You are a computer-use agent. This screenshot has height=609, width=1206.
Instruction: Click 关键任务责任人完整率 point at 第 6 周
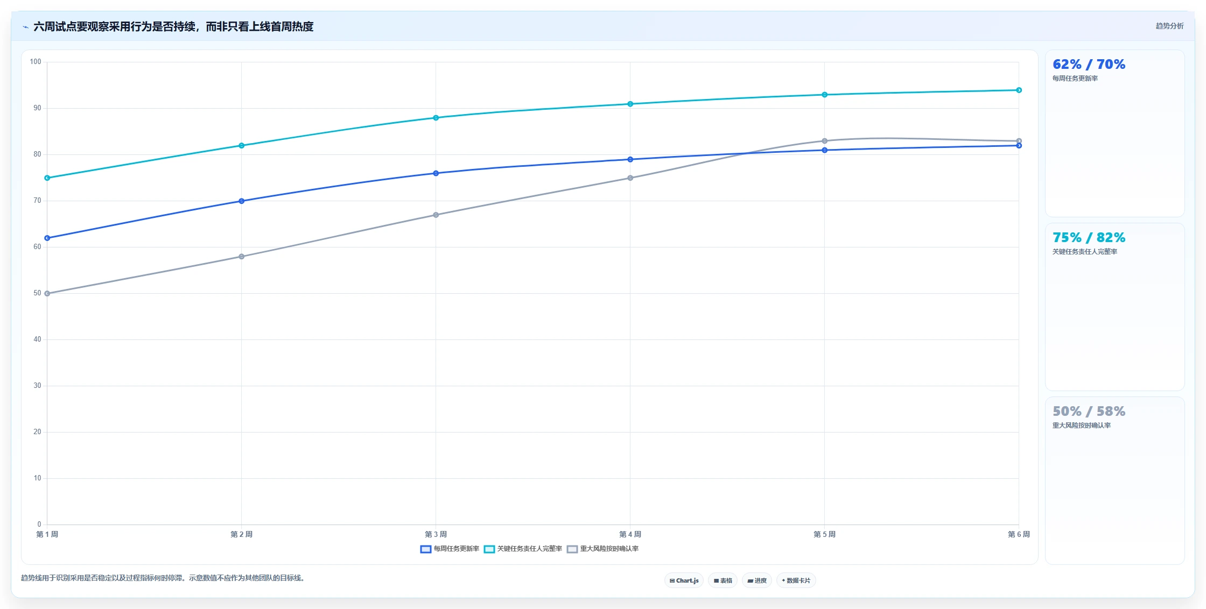[1019, 90]
